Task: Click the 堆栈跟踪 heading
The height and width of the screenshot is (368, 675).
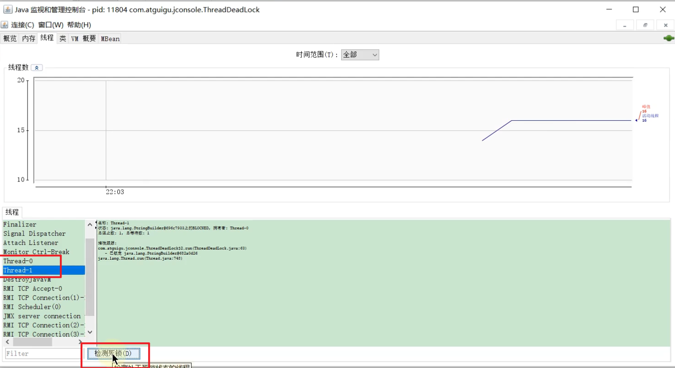Action: 108,243
